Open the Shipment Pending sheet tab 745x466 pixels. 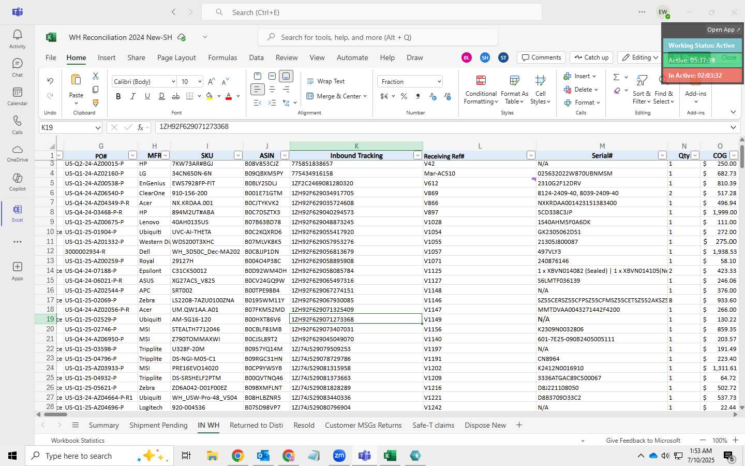[x=158, y=425]
